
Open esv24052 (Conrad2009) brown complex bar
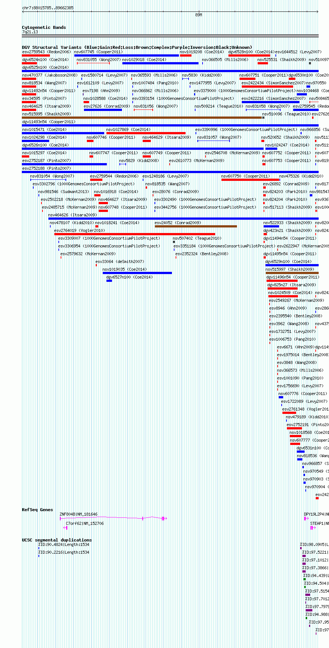point(196,226)
